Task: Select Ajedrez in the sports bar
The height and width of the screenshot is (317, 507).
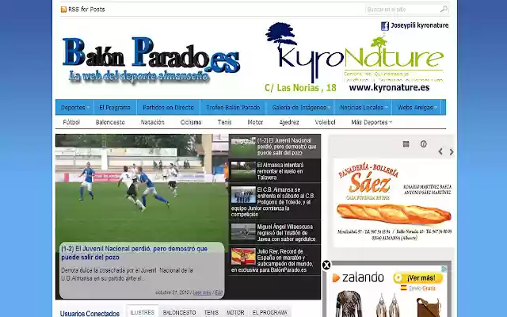Action: point(289,122)
